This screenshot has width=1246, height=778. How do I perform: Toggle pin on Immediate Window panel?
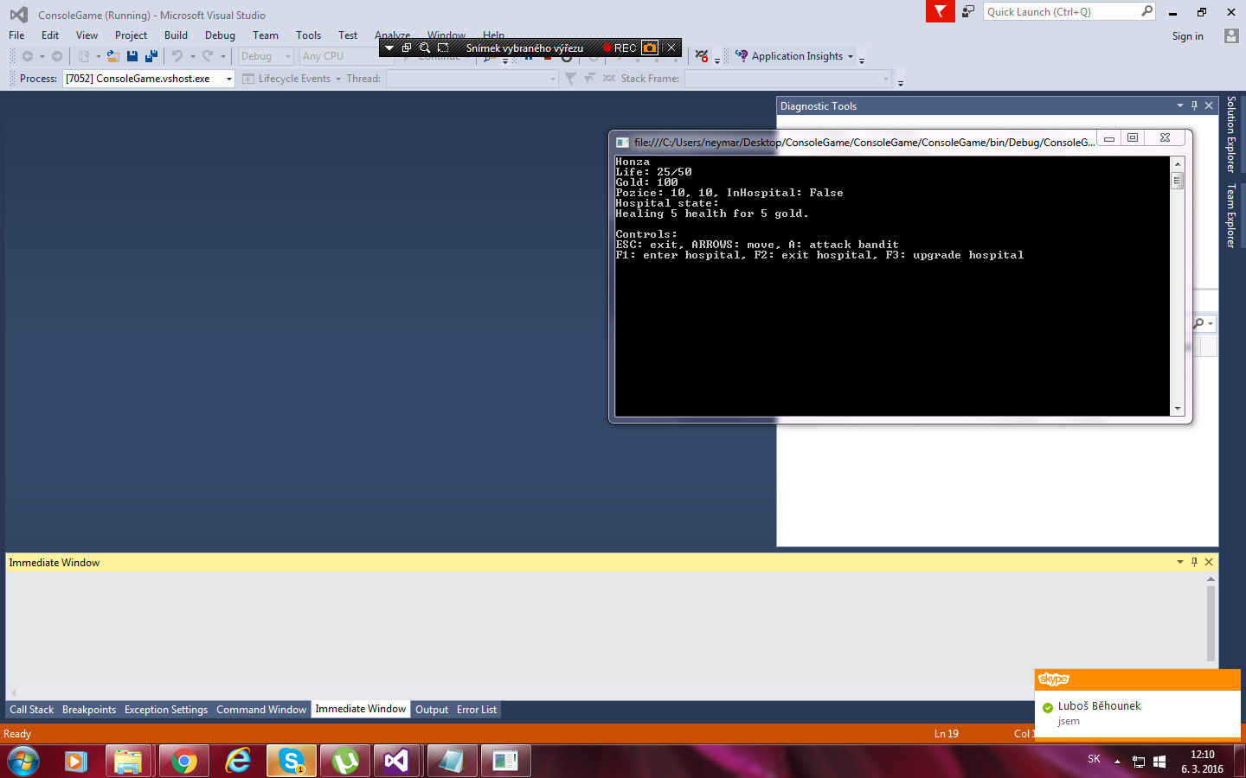point(1194,562)
